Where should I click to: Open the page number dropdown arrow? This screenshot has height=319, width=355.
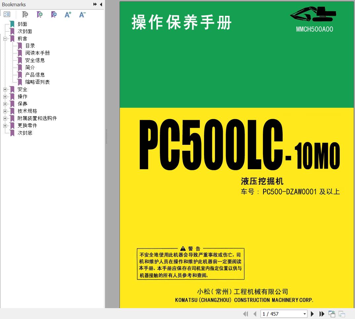[x=304, y=314]
